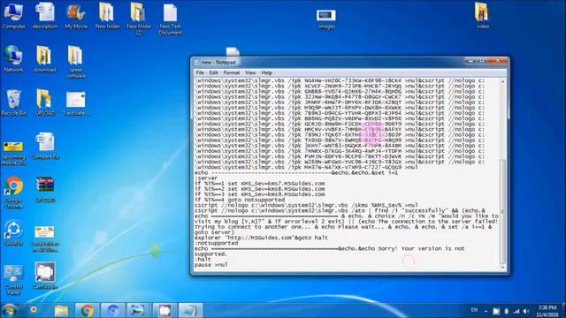Close the Notepad window
Viewport: 566px width, 318px height.
pyautogui.click(x=497, y=61)
